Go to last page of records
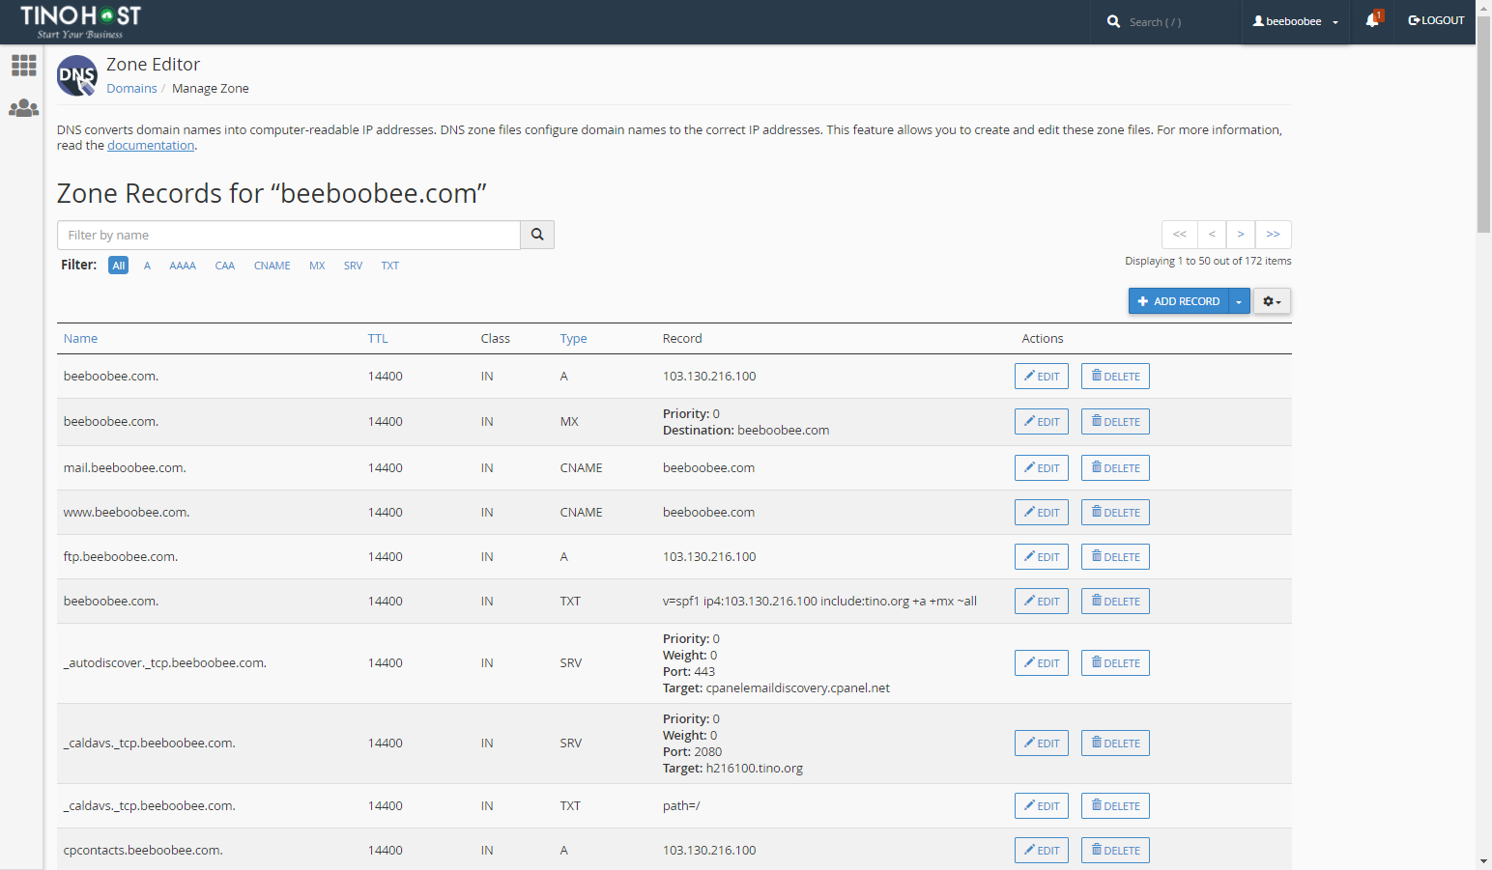This screenshot has height=870, width=1492. pyautogui.click(x=1274, y=235)
